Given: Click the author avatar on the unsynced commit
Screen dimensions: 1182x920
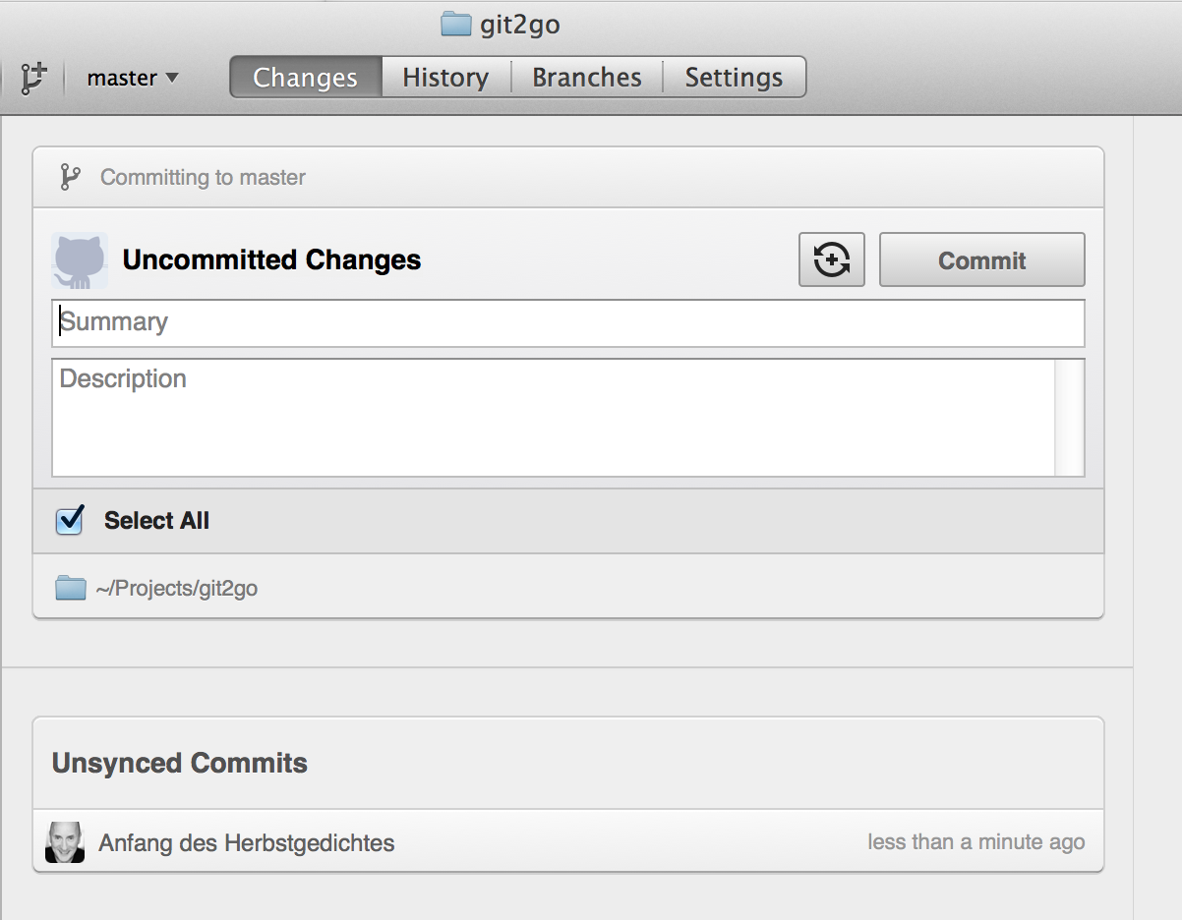Looking at the screenshot, I should click(x=65, y=842).
